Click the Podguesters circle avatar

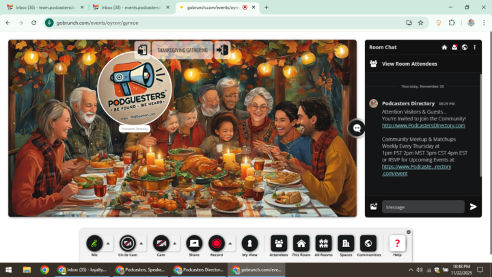pos(135,88)
